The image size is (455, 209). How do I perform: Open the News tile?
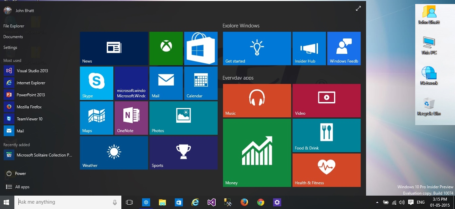point(114,48)
